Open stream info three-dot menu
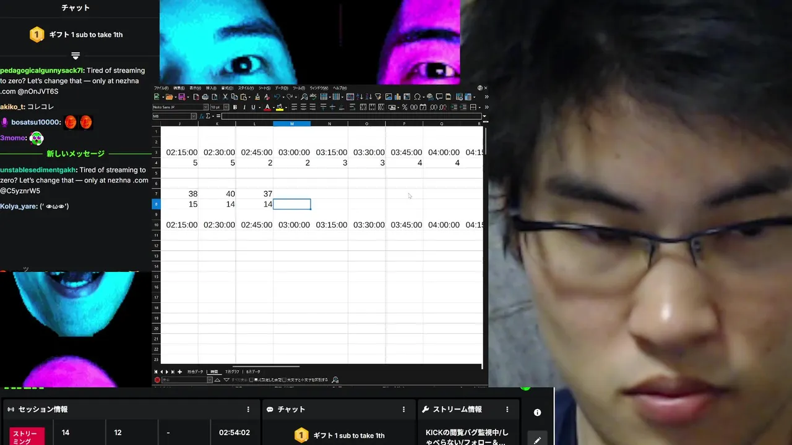The height and width of the screenshot is (445, 792). click(x=507, y=409)
